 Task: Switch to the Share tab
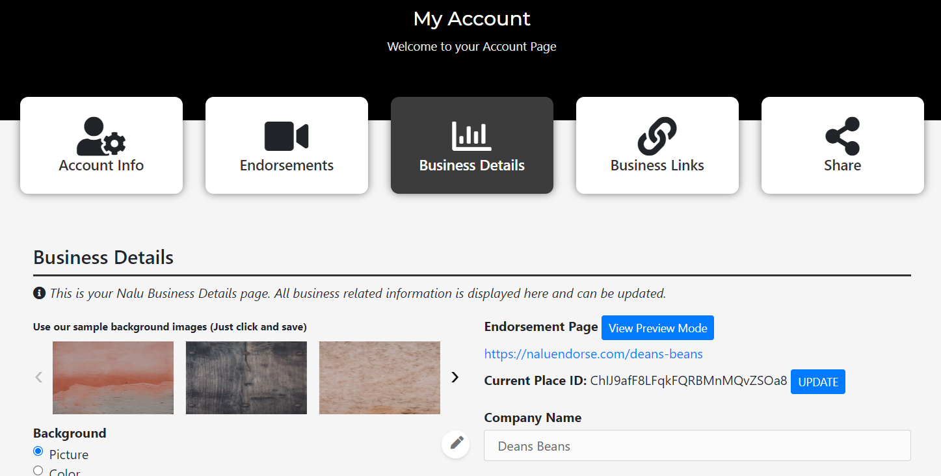click(842, 145)
